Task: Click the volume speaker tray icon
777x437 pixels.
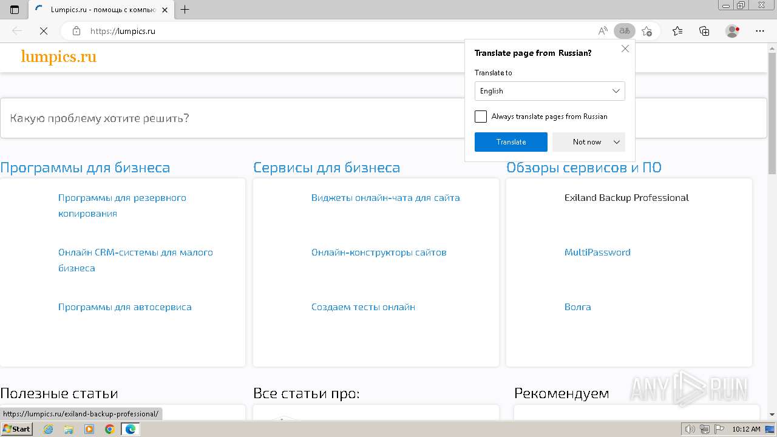Action: (x=690, y=429)
